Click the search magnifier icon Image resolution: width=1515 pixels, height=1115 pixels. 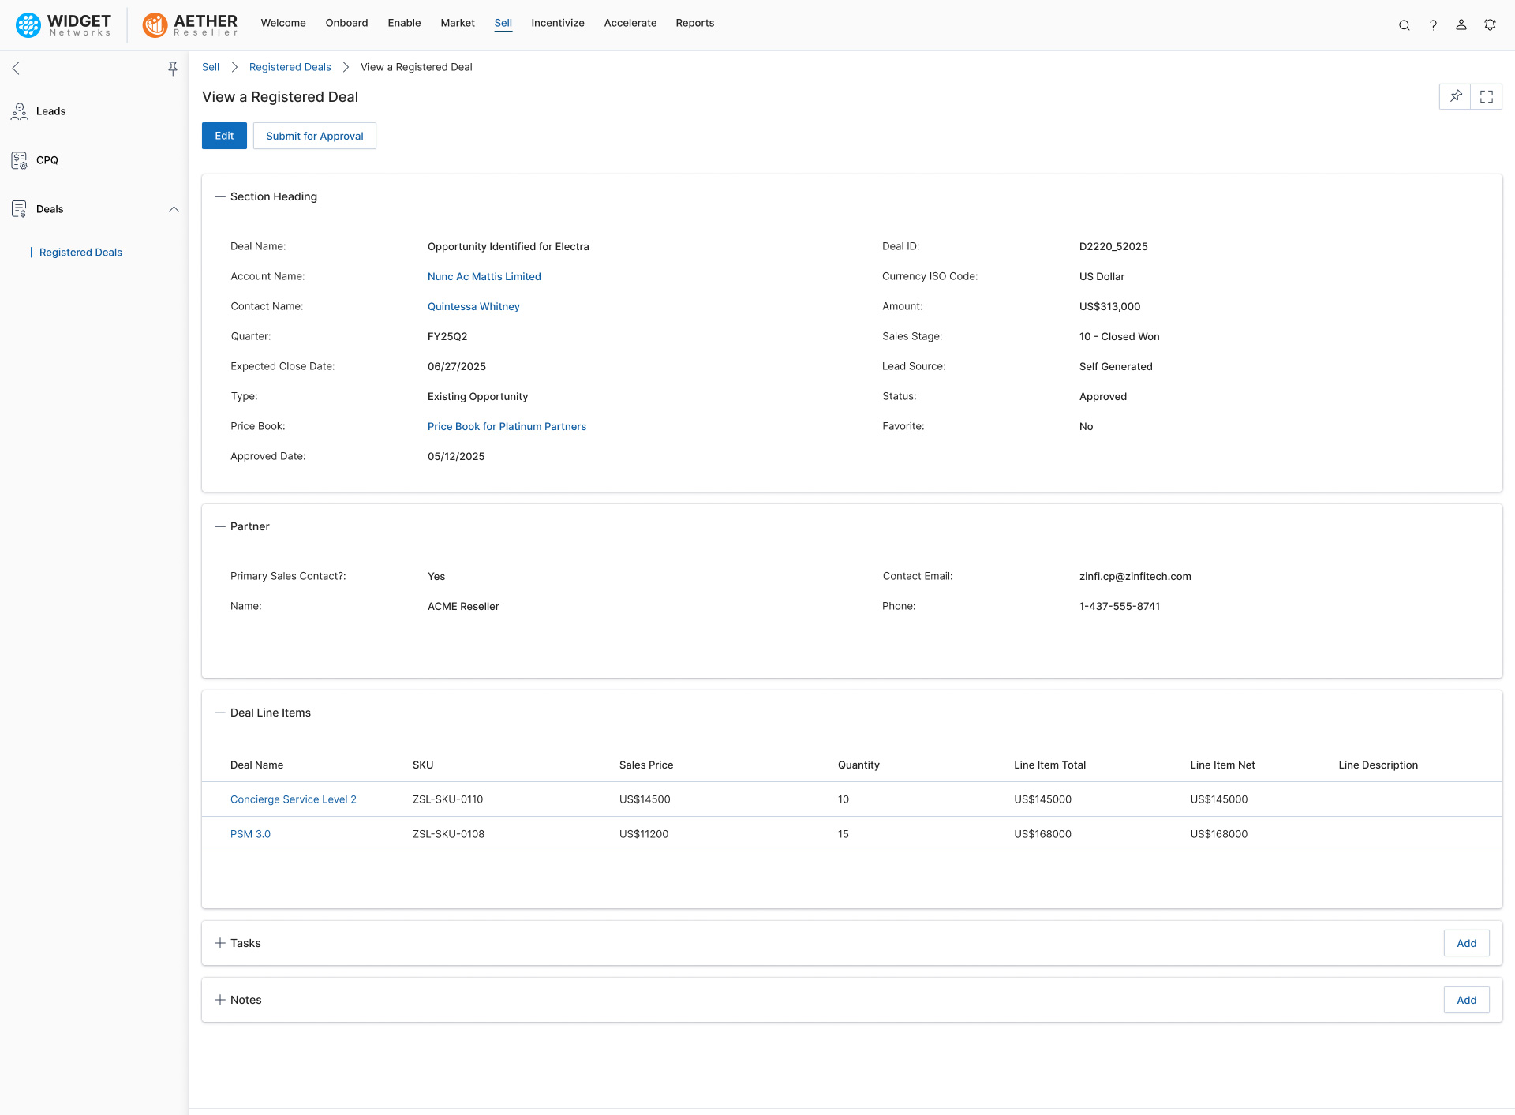pyautogui.click(x=1404, y=24)
